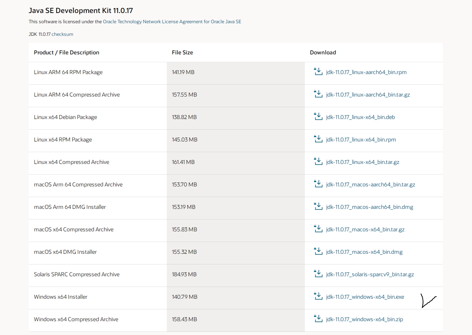472x335 pixels.
Task: Select macOS x64 DMG Installer text
Action: [65, 252]
